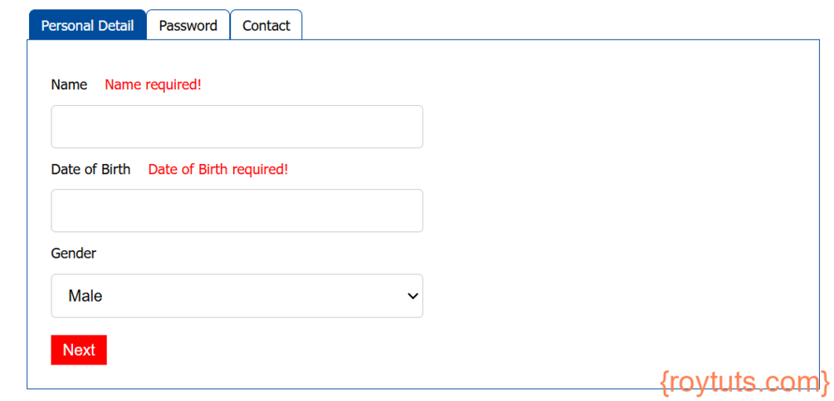
Task: Expand the select box beneath the Gender label
Action: pyautogui.click(x=237, y=296)
